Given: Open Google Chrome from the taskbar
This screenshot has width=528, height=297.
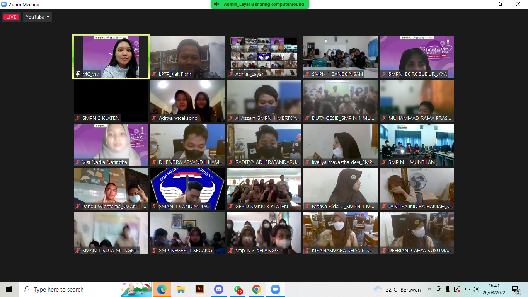Looking at the screenshot, I should point(257,289).
